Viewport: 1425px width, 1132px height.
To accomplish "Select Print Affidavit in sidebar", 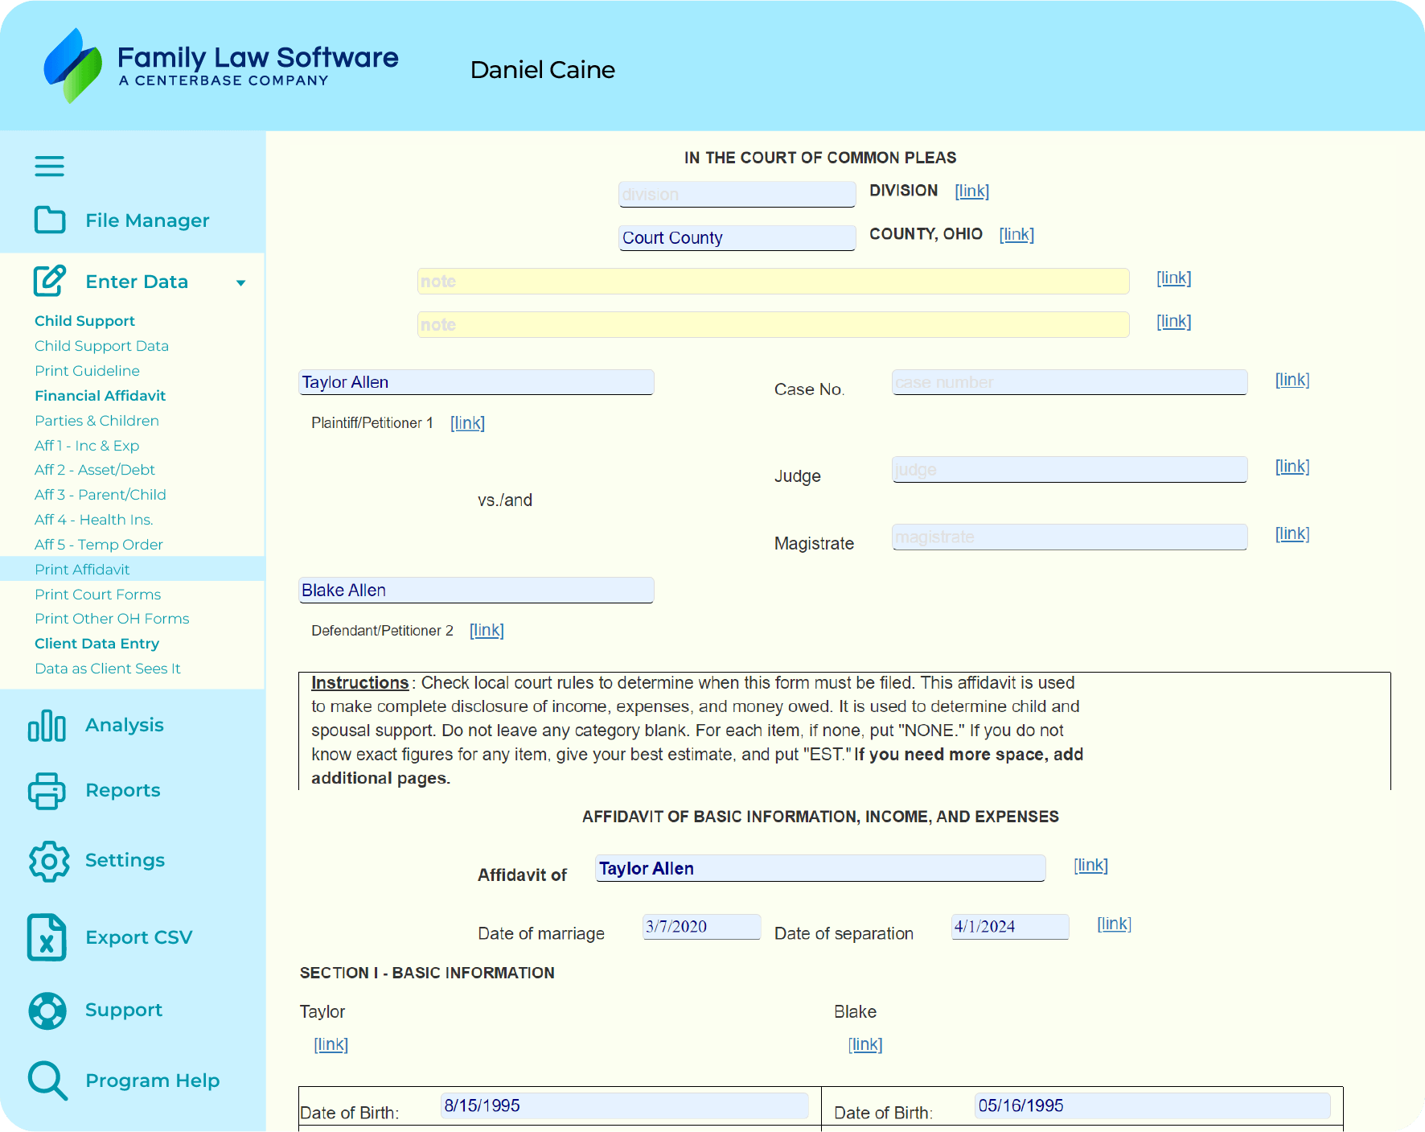I will pyautogui.click(x=82, y=569).
